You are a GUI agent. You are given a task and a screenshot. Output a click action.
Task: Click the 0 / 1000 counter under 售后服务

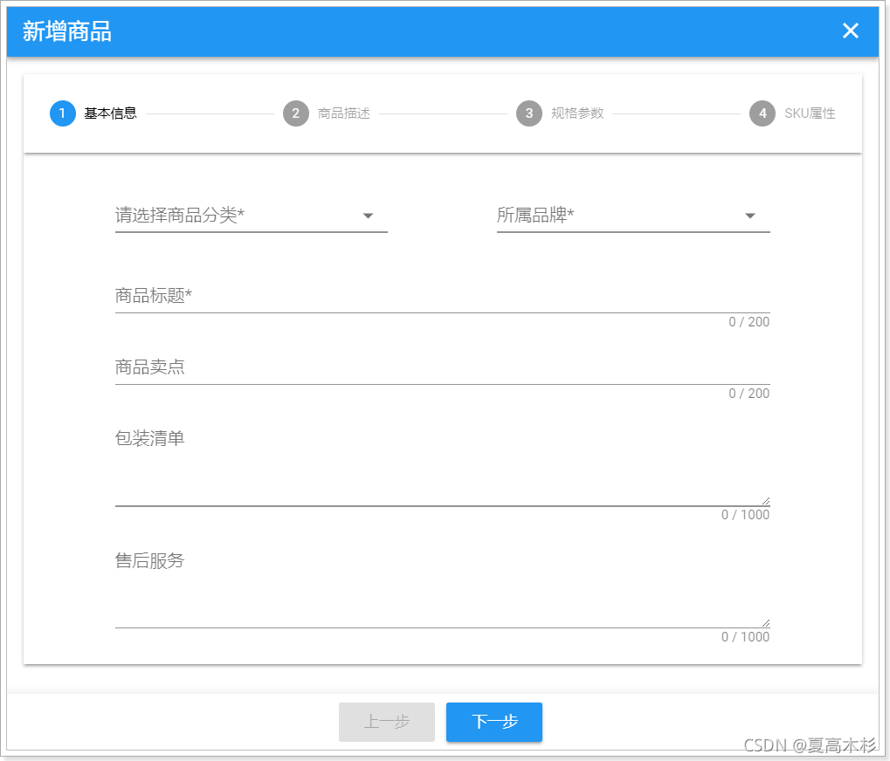(x=744, y=637)
